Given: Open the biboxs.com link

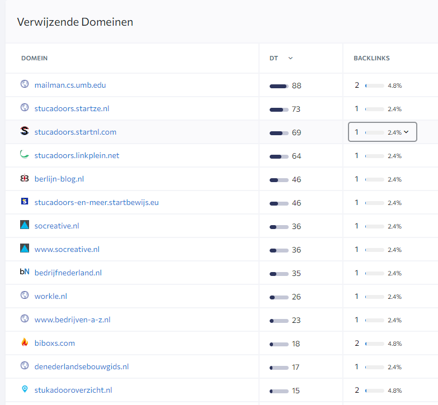Looking at the screenshot, I should (55, 343).
